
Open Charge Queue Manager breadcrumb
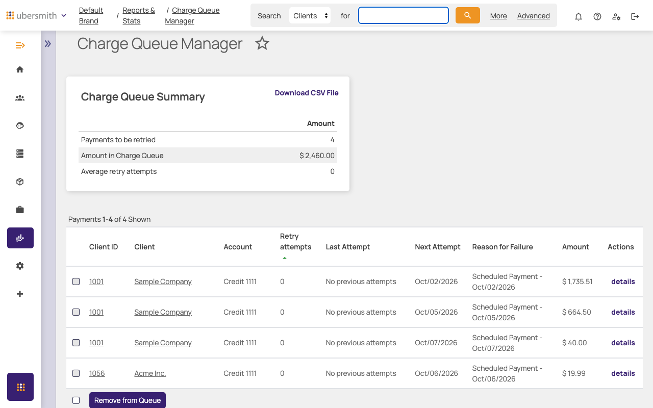point(192,15)
